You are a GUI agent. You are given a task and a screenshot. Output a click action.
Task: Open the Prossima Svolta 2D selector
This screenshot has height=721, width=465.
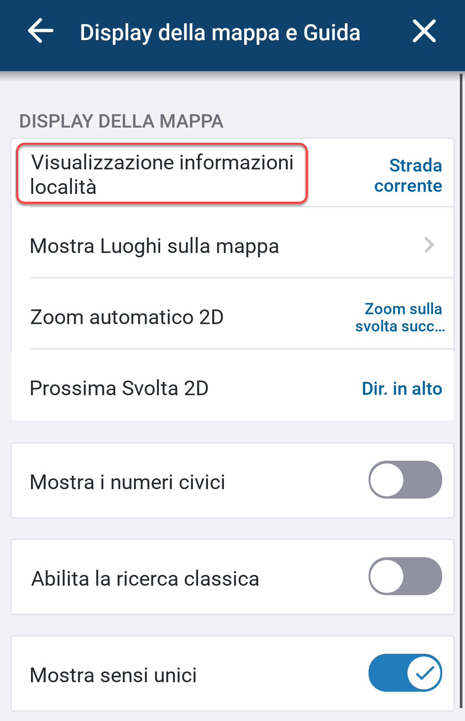(x=232, y=388)
